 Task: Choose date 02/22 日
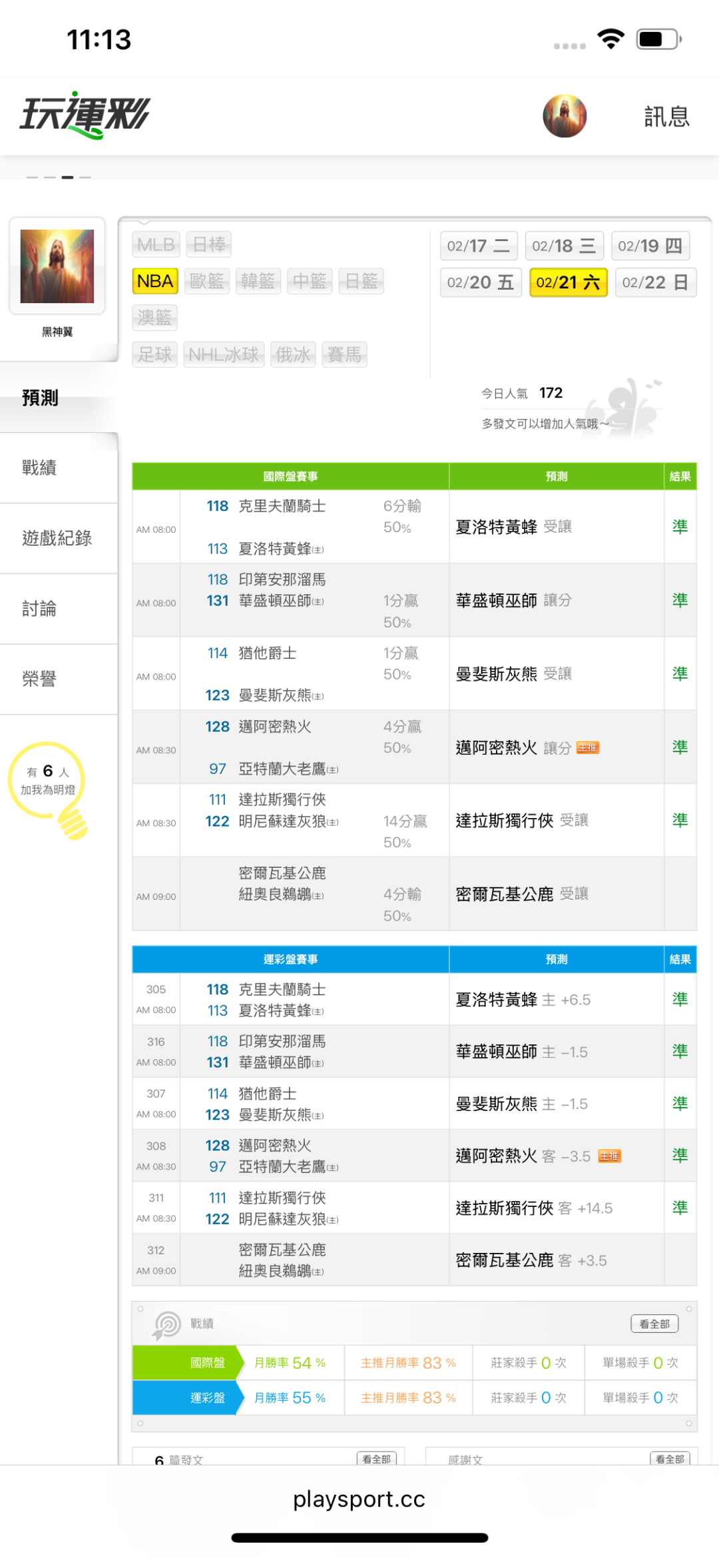(655, 282)
